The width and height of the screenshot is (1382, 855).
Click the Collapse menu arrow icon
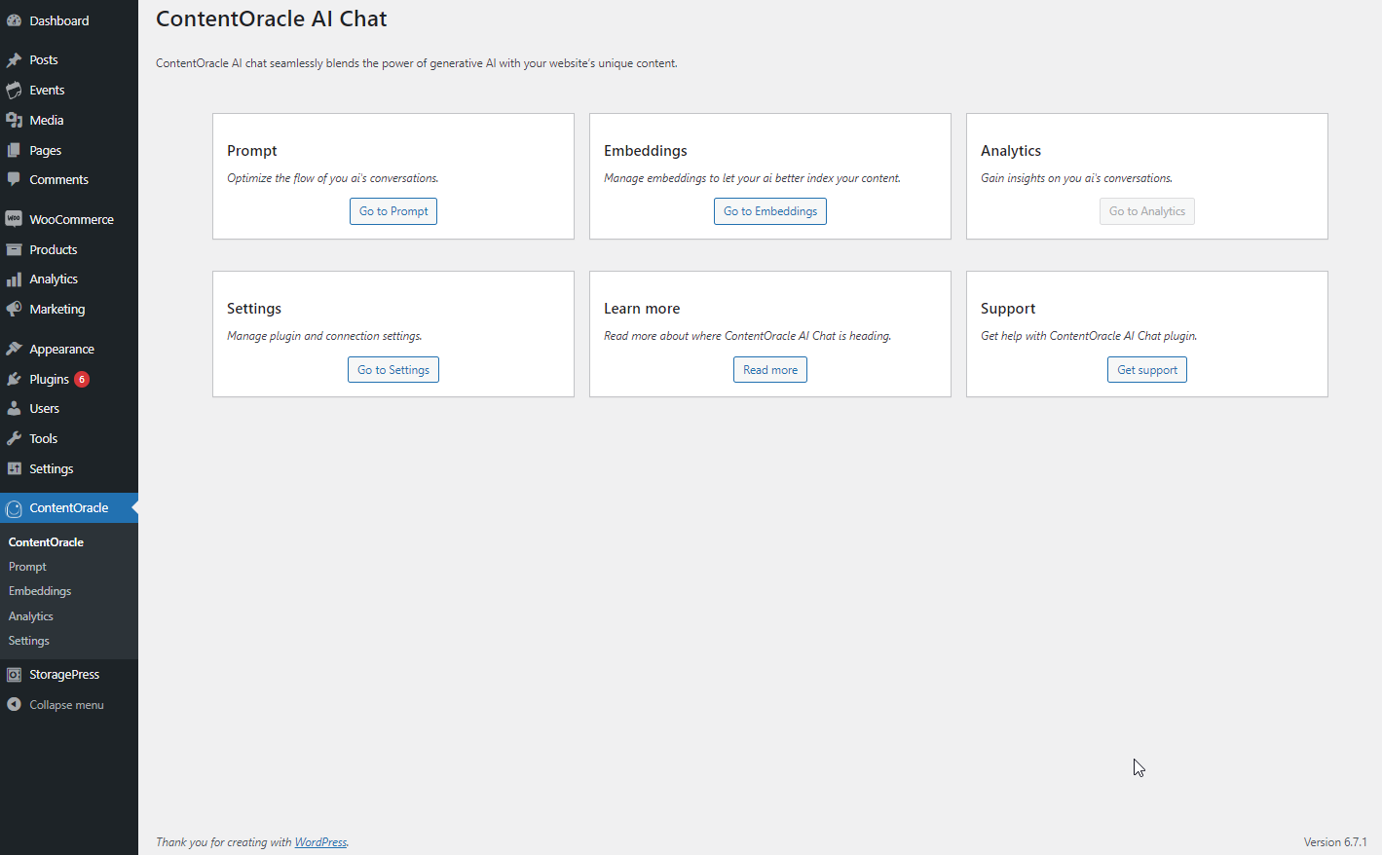(14, 704)
